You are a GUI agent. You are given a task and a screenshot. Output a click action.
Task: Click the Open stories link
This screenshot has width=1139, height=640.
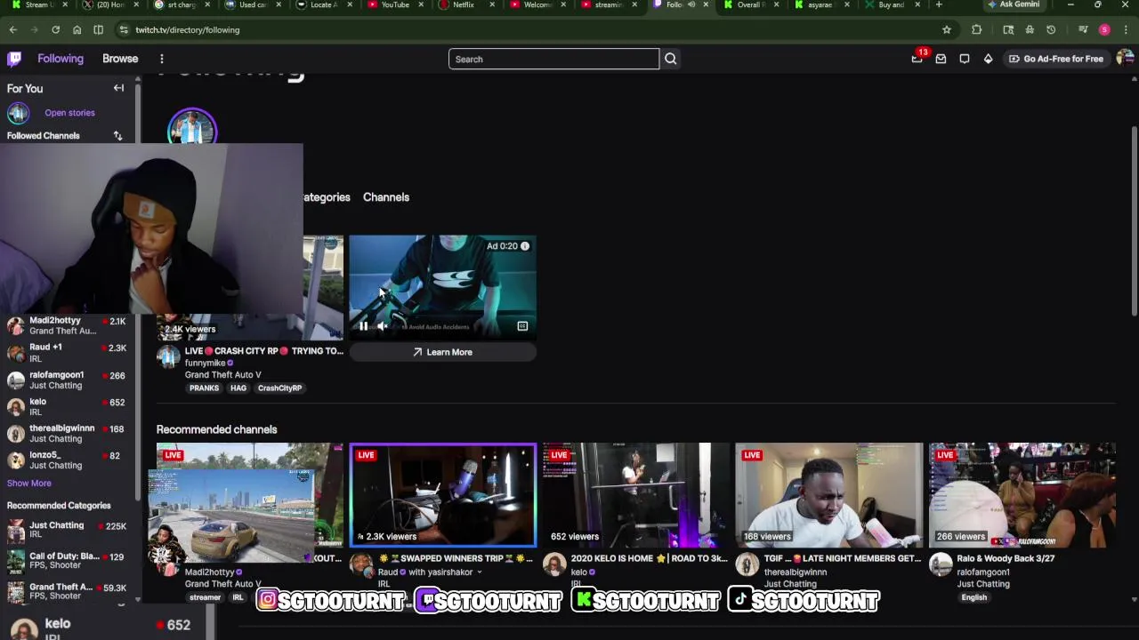[x=69, y=113]
